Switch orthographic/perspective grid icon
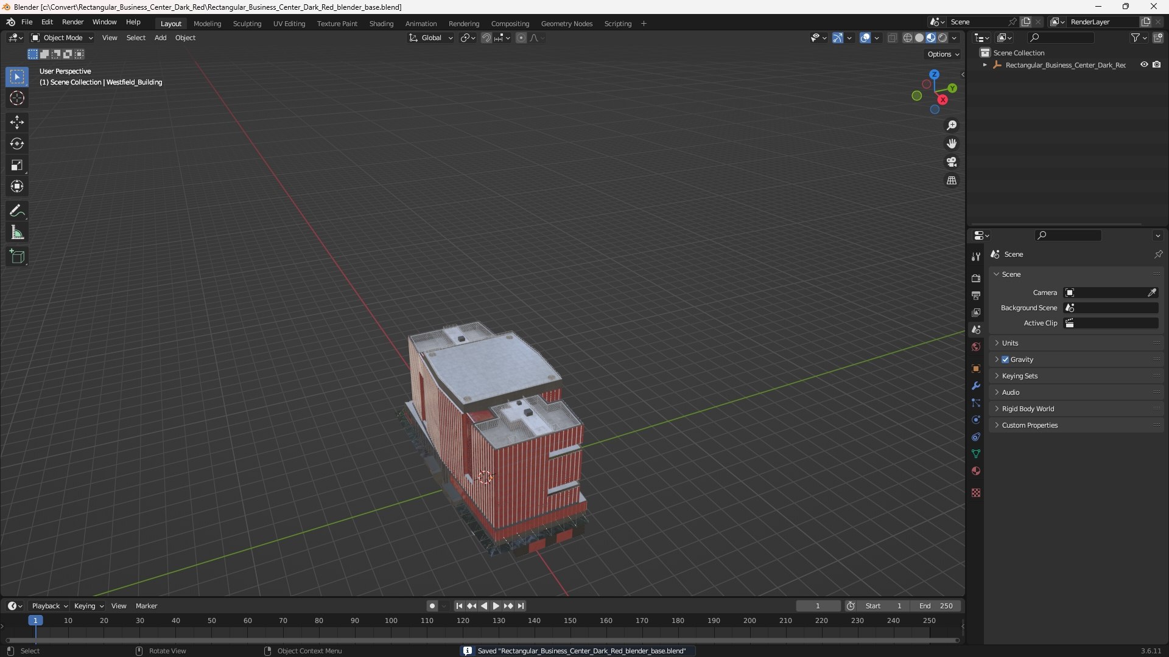This screenshot has height=657, width=1169. pos(952,181)
